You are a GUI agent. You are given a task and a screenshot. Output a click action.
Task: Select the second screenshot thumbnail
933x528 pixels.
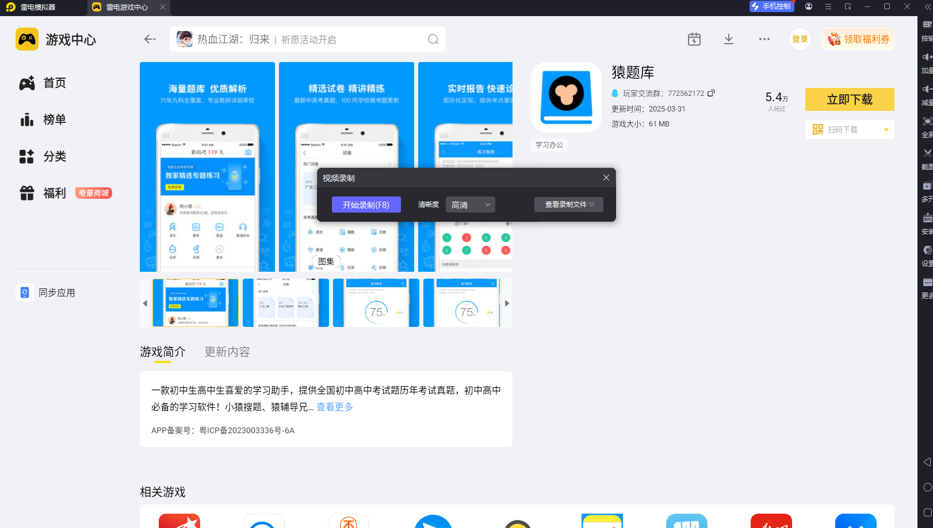286,303
